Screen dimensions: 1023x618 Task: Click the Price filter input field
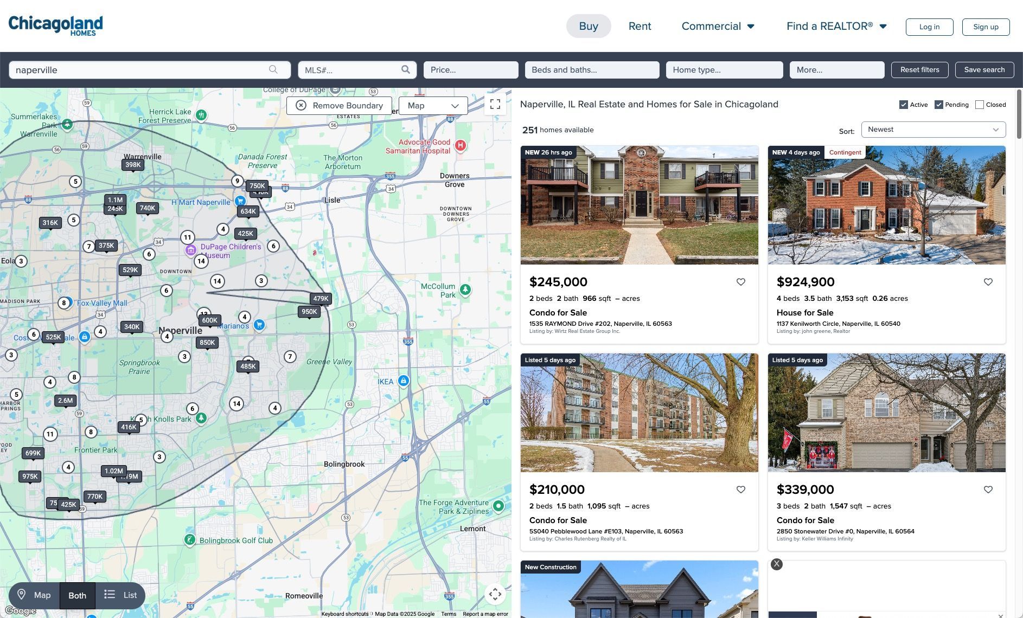(470, 69)
